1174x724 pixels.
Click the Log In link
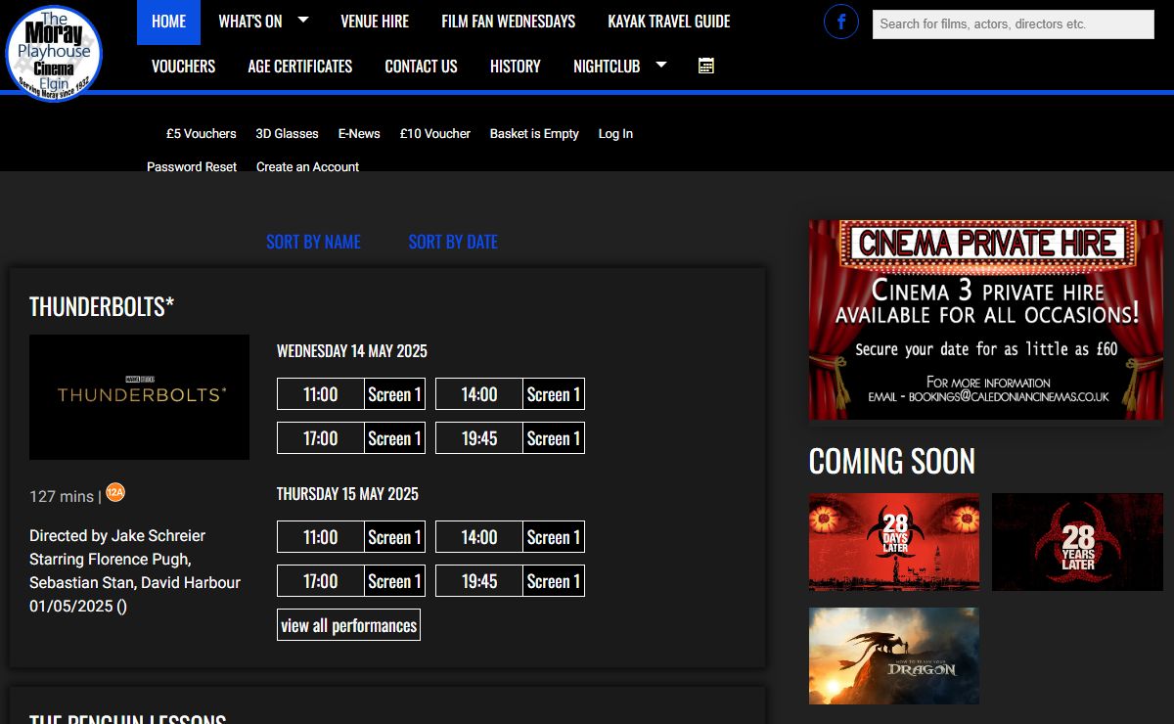click(x=615, y=134)
